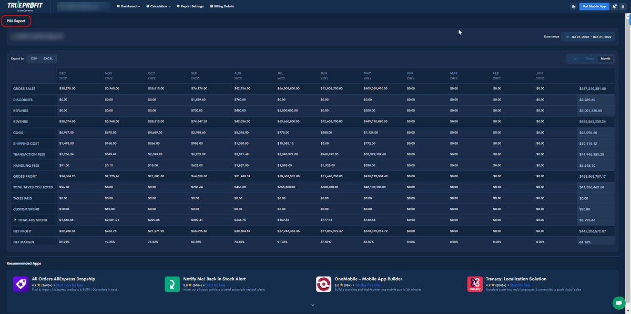
Task: Go to Report Settings
Action: [190, 6]
